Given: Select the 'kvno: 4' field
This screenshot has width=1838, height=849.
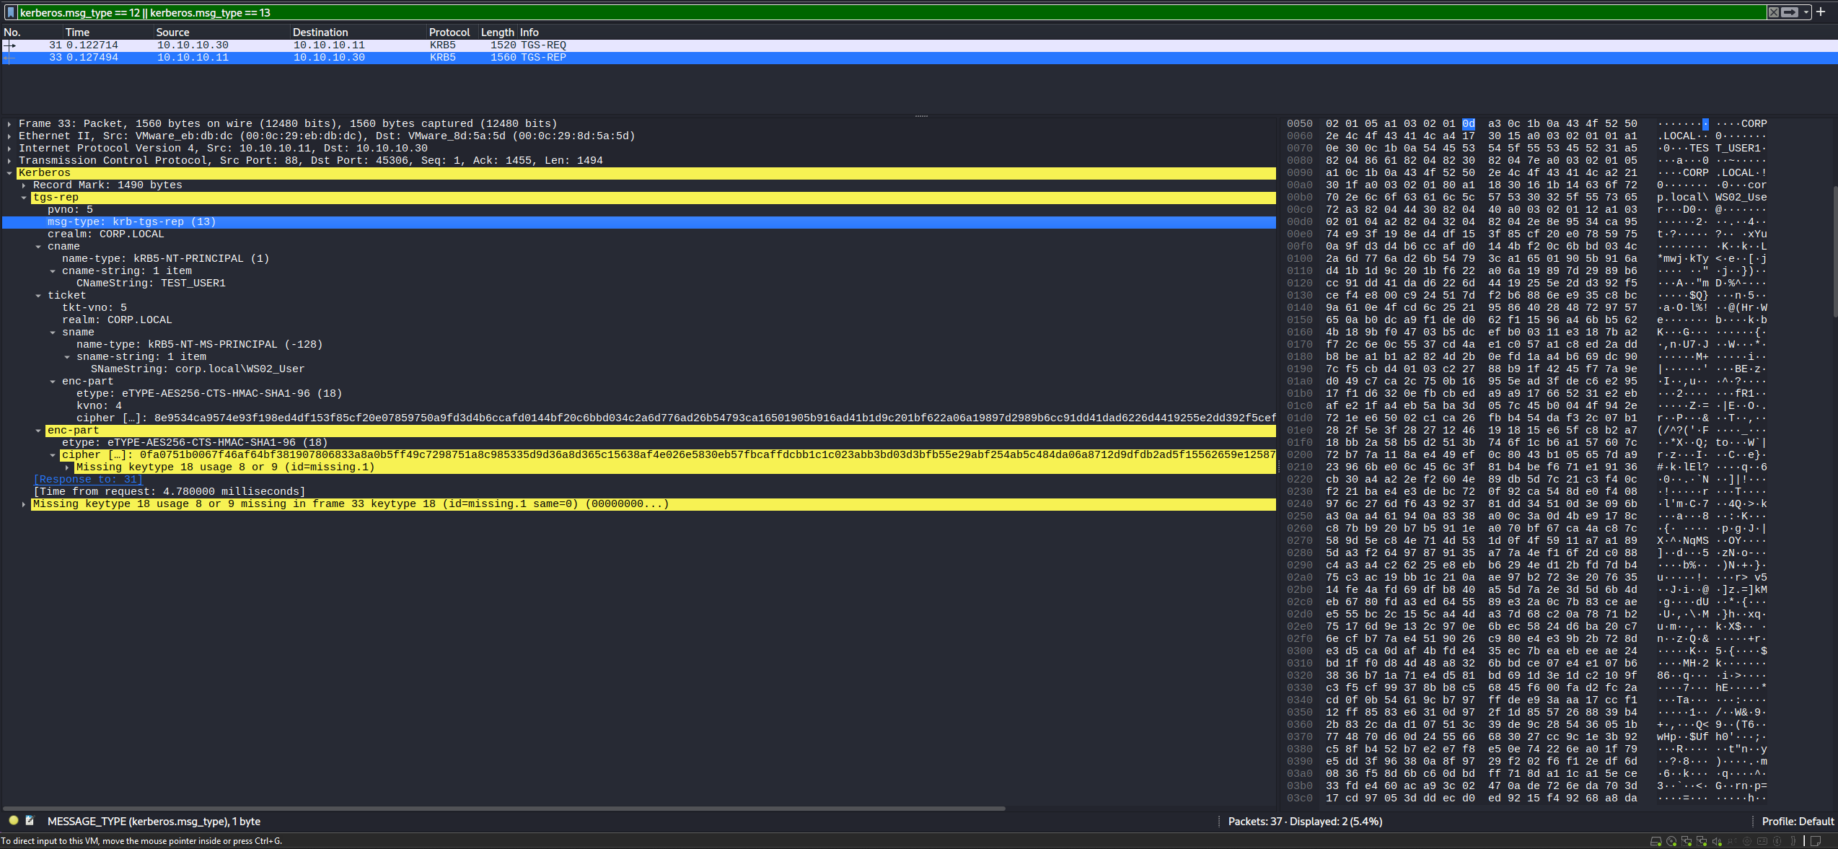Looking at the screenshot, I should pos(99,406).
